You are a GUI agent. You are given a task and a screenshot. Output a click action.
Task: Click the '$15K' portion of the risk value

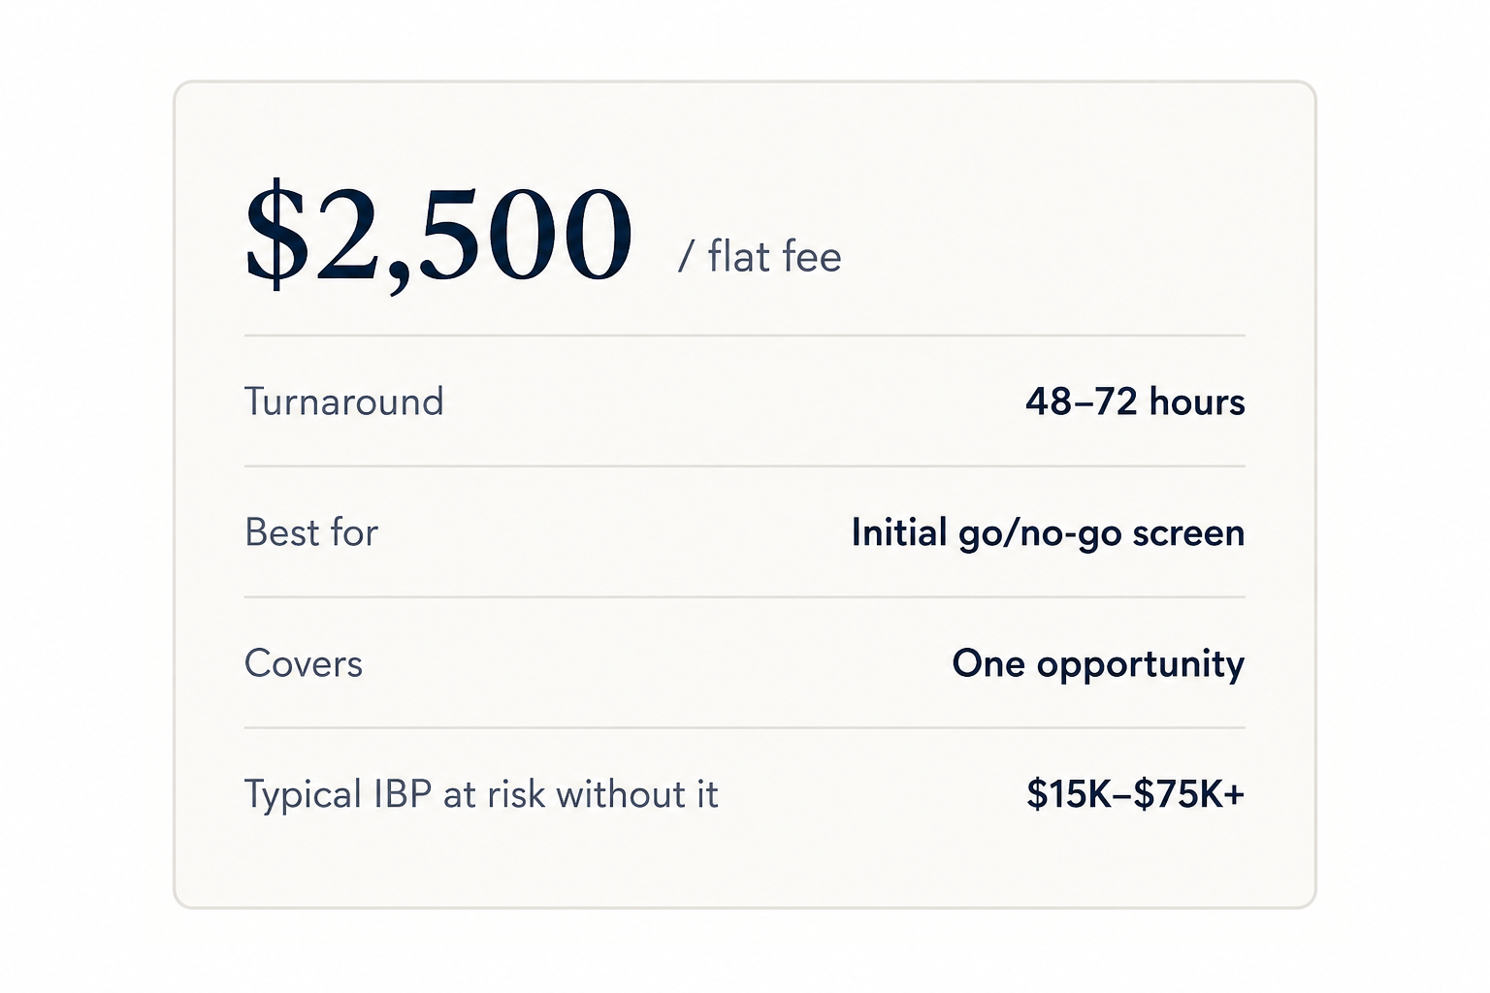tap(1069, 794)
